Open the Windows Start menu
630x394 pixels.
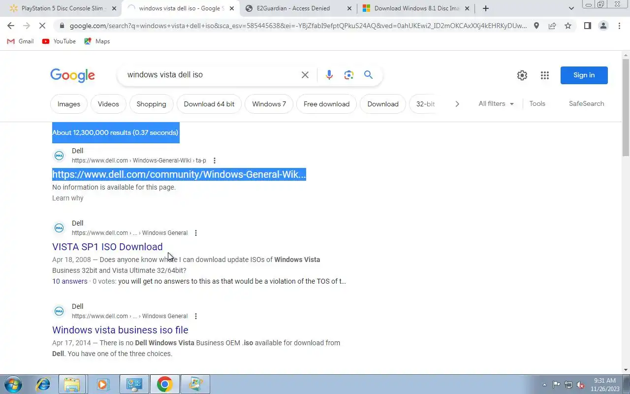click(13, 384)
